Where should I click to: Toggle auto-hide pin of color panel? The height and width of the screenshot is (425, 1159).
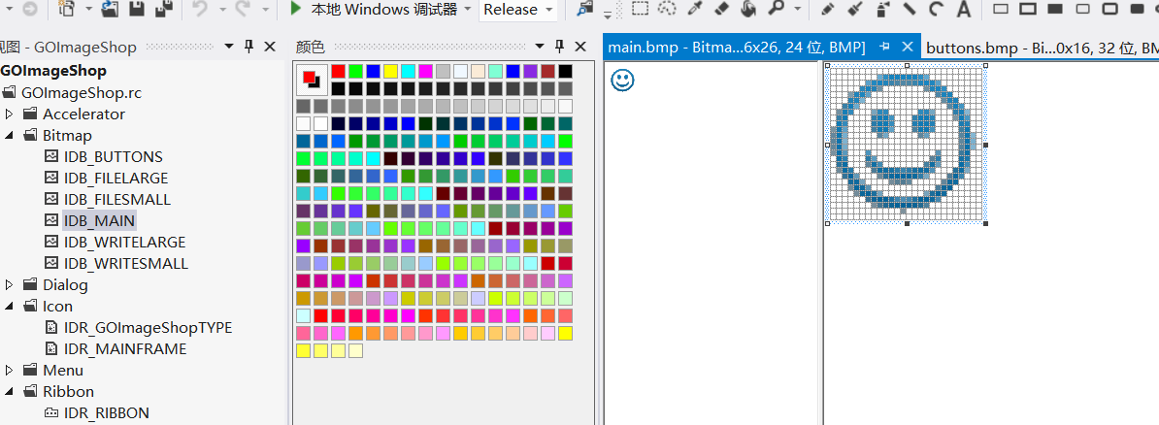pos(560,47)
